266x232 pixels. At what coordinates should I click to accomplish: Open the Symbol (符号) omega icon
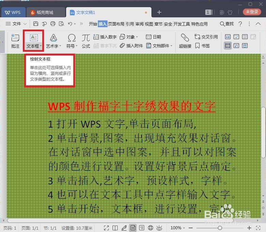[x=72, y=38]
